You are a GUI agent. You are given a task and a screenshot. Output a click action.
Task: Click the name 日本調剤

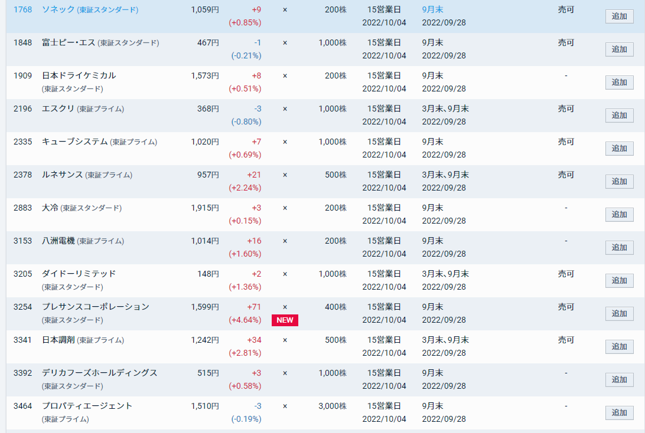coord(58,340)
